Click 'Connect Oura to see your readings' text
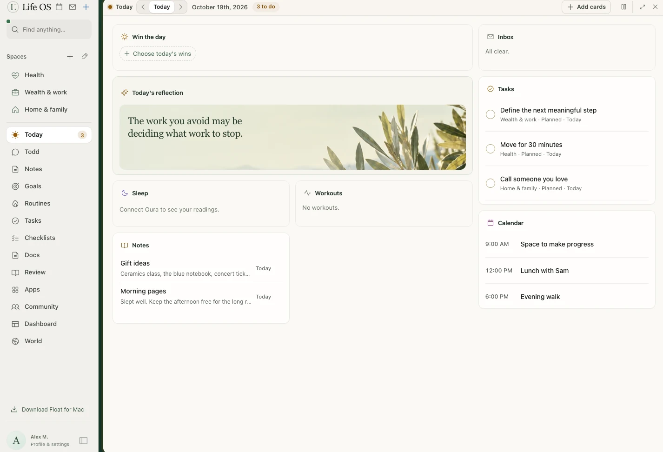Viewport: 663px width, 452px height. (x=169, y=210)
